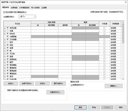Viewport: 128px width, 111px height.
Task: Click the 全选(L) button
Action: (x=11, y=84)
